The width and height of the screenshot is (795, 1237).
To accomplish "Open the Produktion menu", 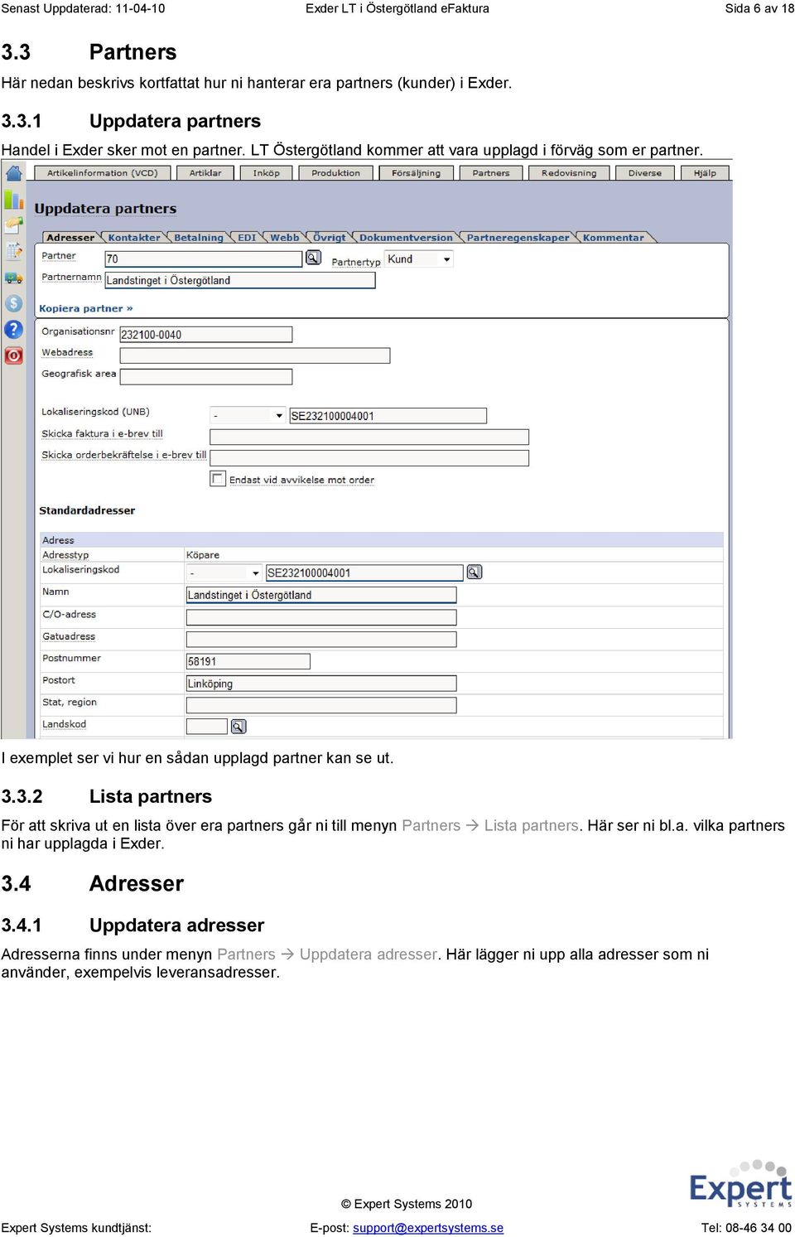I will point(335,173).
